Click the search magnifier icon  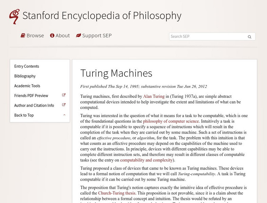coord(249,37)
